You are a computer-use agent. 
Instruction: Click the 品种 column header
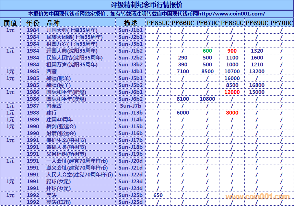(53, 23)
